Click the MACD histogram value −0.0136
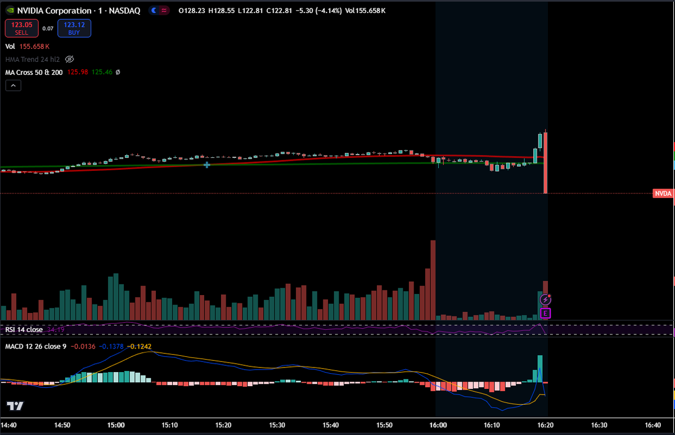675x435 pixels. pyautogui.click(x=82, y=346)
